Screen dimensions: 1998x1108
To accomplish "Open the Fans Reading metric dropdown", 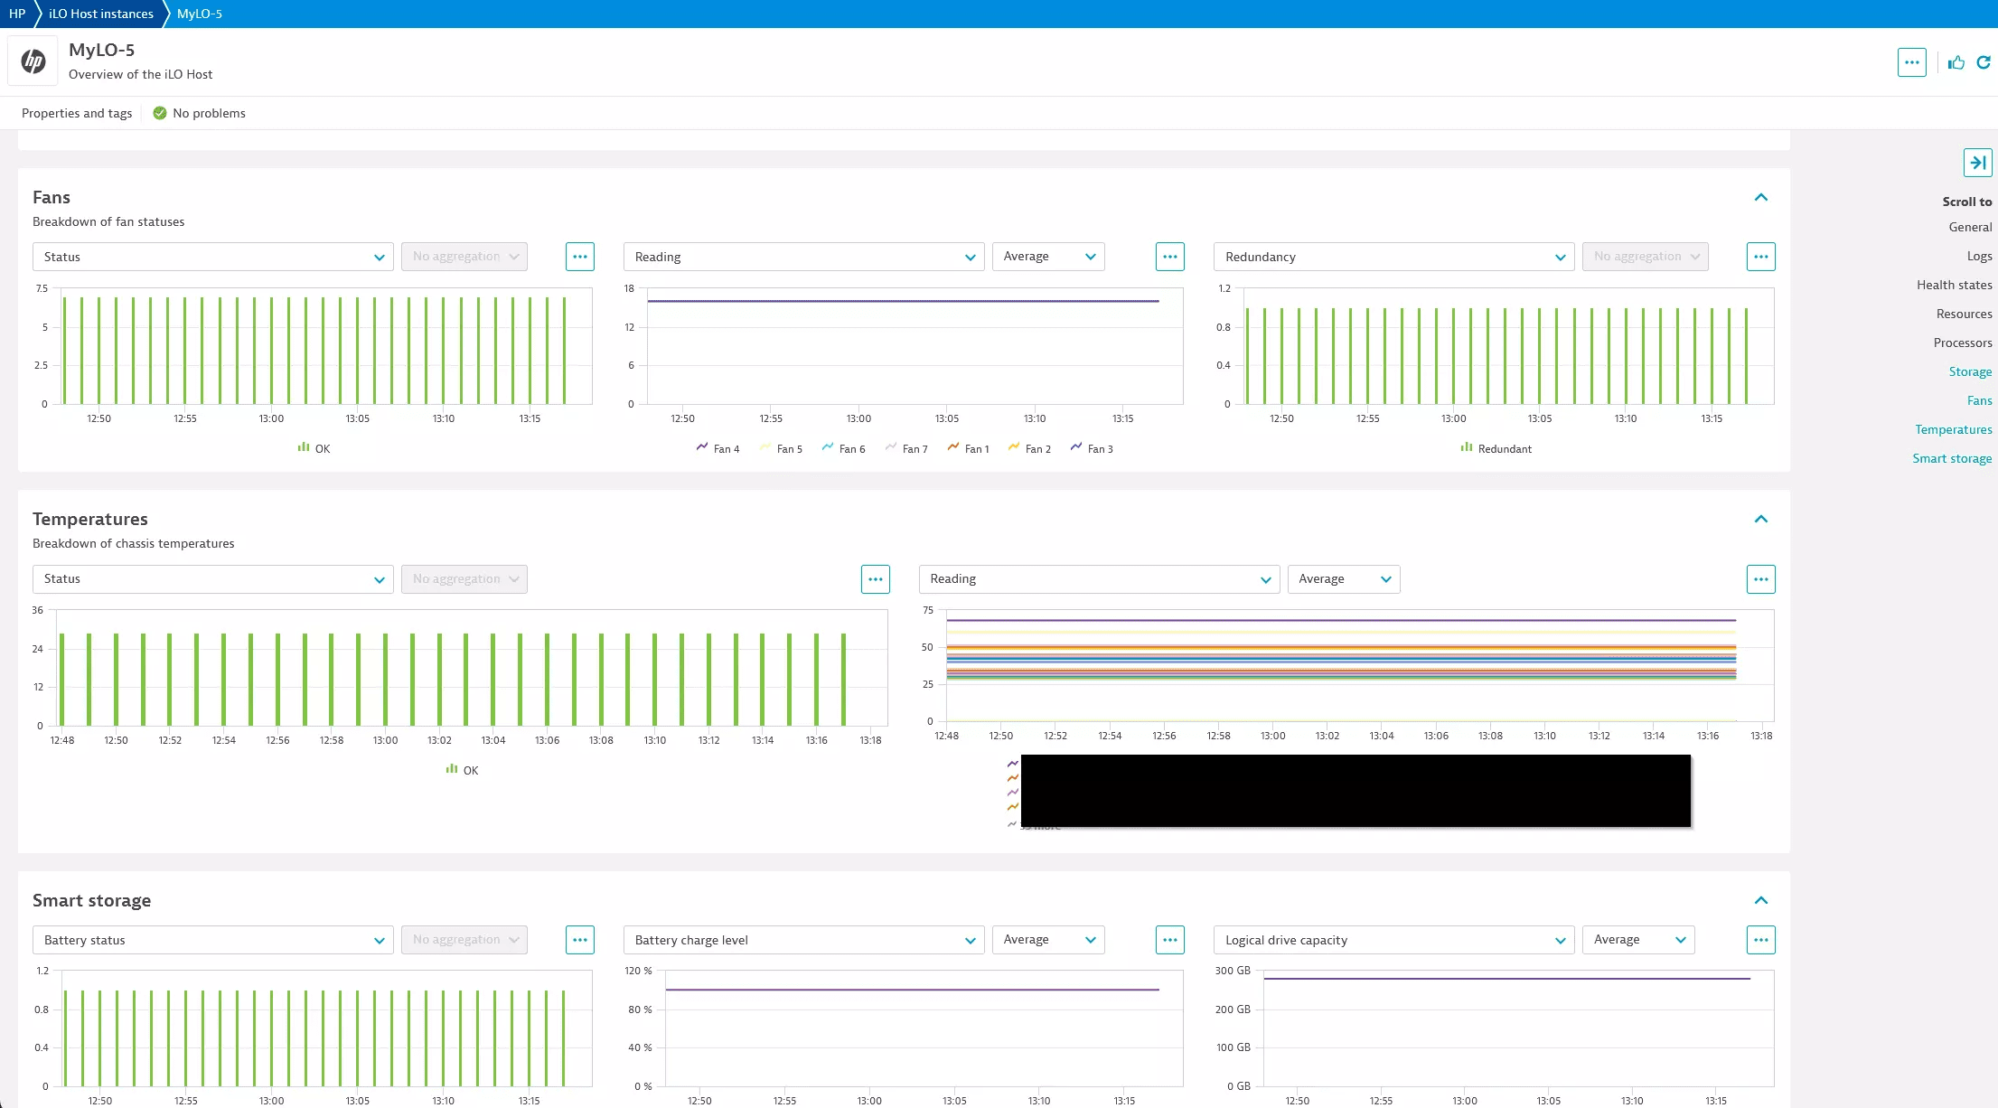I will pos(803,257).
